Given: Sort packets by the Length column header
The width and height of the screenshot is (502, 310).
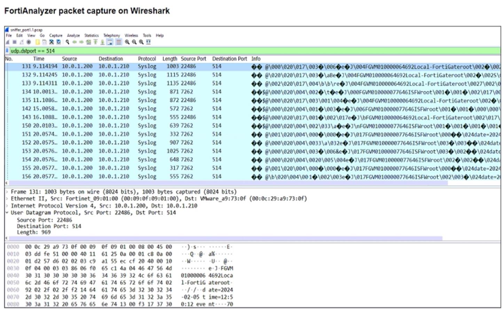Looking at the screenshot, I should [170, 59].
